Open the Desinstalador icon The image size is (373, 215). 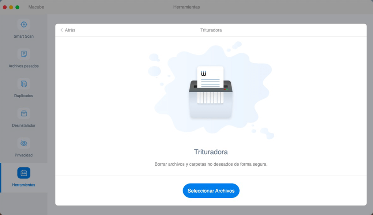pos(23,113)
